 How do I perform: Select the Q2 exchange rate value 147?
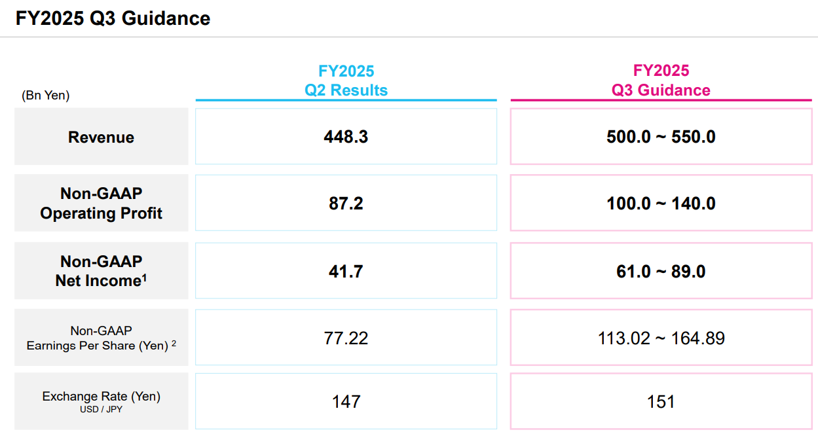[x=346, y=401]
